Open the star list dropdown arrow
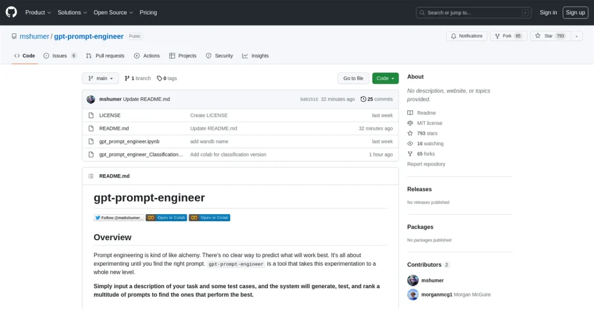 pyautogui.click(x=577, y=36)
